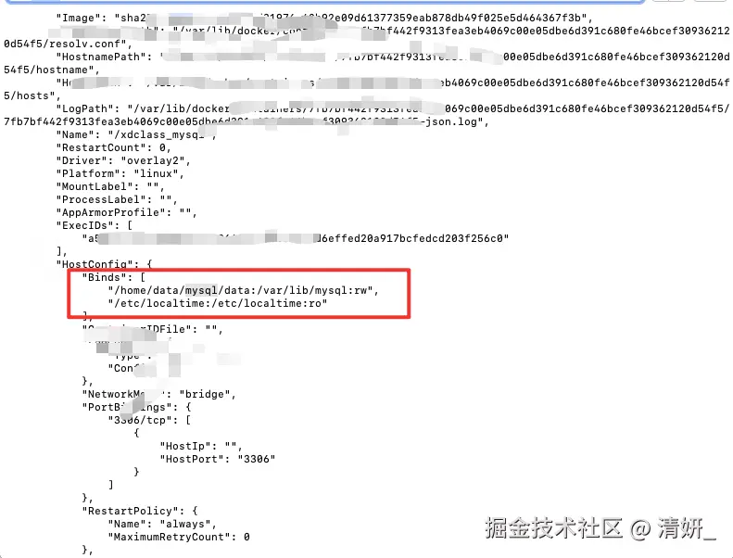Image resolution: width=733 pixels, height=558 pixels.
Task: Click the "MountLabel" key line
Action: pos(110,186)
